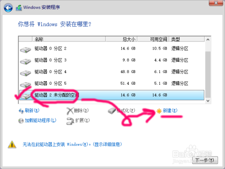Click the 6.1 GB free space value

161,72
